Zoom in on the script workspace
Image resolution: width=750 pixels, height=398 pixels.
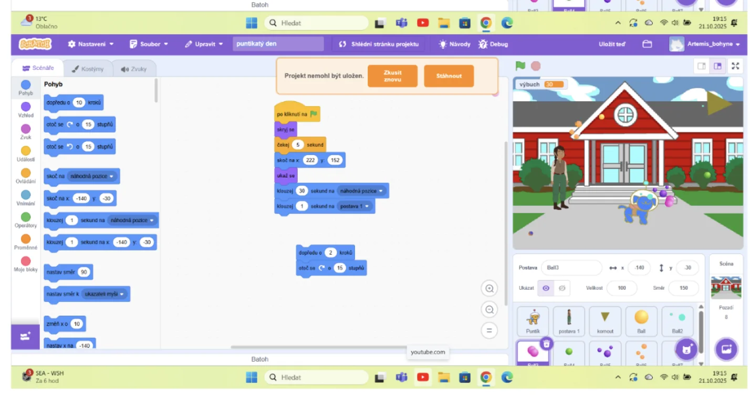coord(489,288)
